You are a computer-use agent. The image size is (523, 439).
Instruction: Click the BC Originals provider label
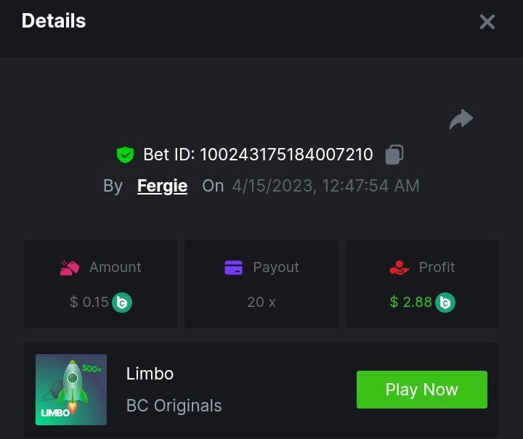(x=174, y=406)
